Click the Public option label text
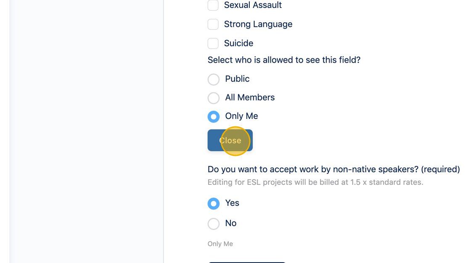 (x=237, y=79)
